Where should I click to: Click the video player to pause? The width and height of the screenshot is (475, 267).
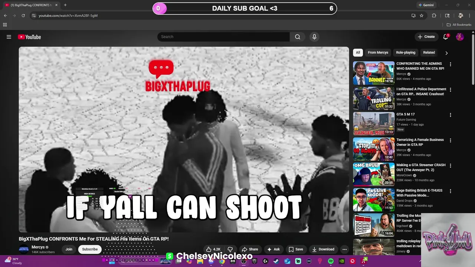pyautogui.click(x=184, y=139)
